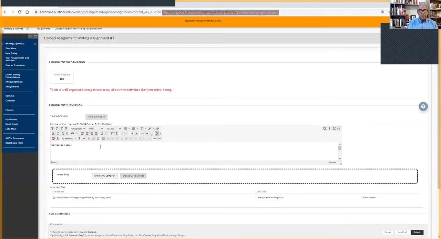441x239 pixels.
Task: Cut selected text with the scissors icon
Action: tap(53, 133)
